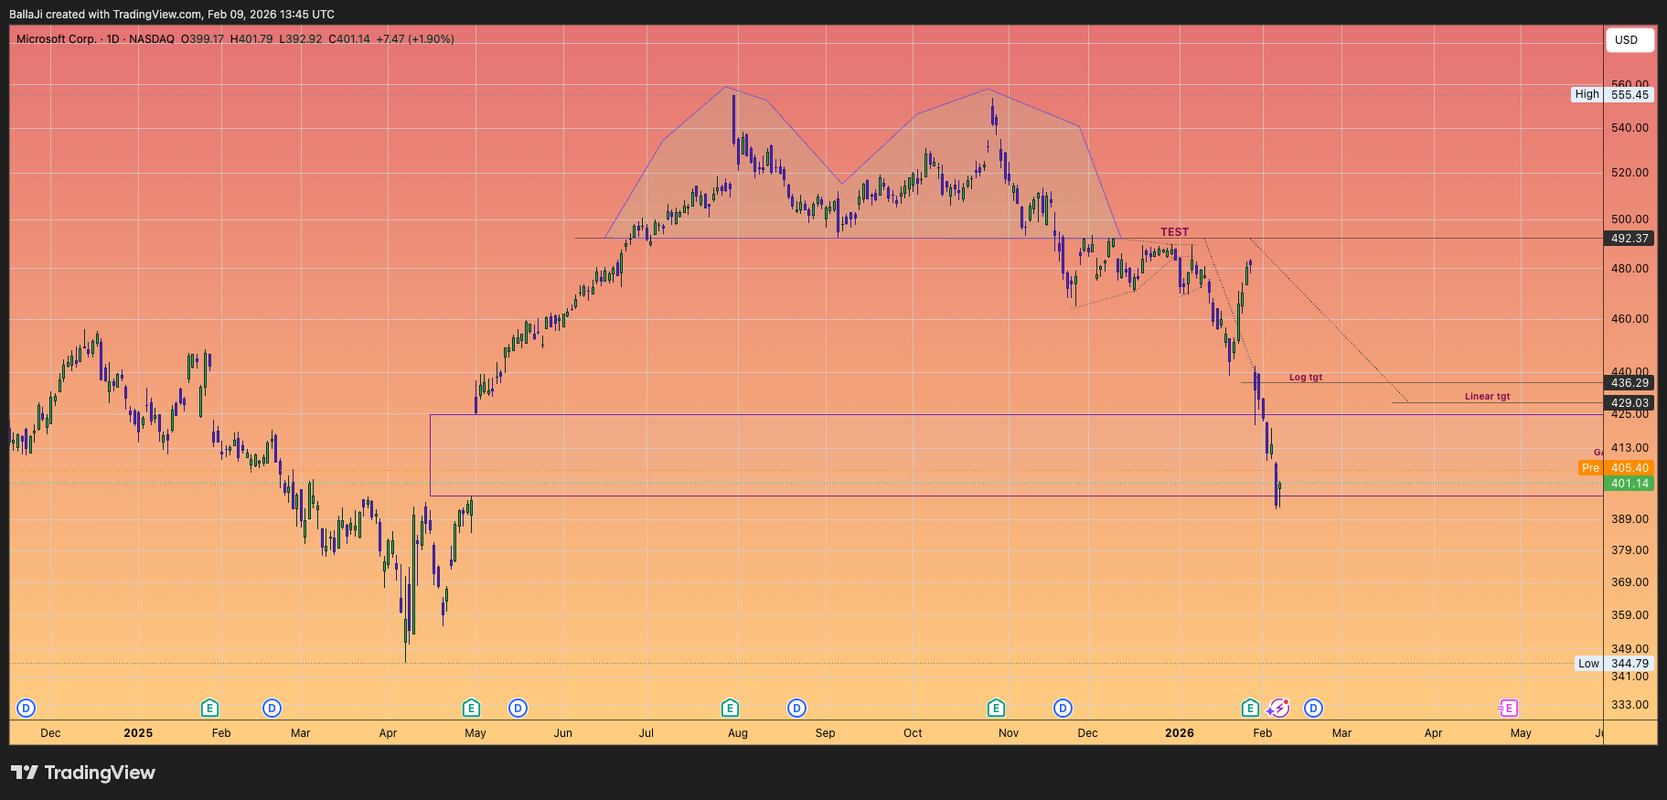Click the dividend marker in late November 2025
1667x800 pixels.
(1063, 708)
